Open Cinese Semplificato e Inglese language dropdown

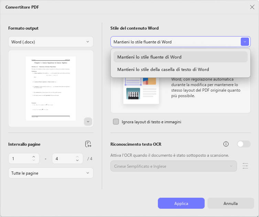coord(174,166)
